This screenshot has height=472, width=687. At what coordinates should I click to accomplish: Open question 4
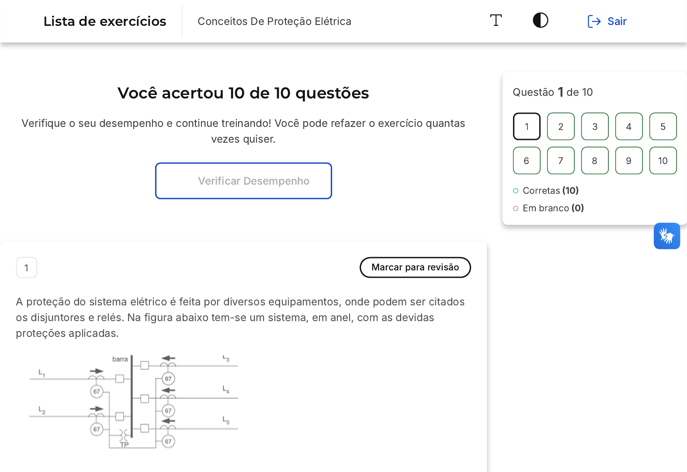629,126
